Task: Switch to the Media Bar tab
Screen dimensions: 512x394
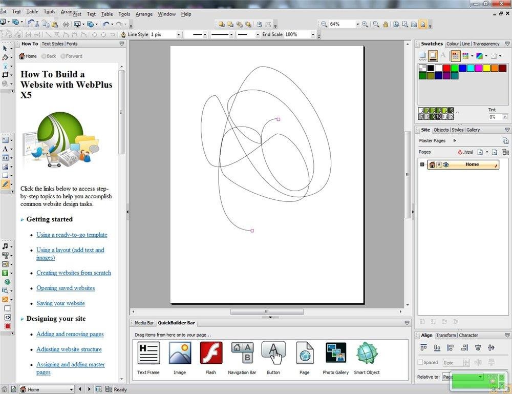Action: (144, 323)
